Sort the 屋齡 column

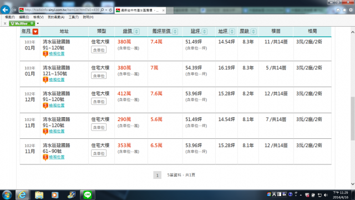253,32
